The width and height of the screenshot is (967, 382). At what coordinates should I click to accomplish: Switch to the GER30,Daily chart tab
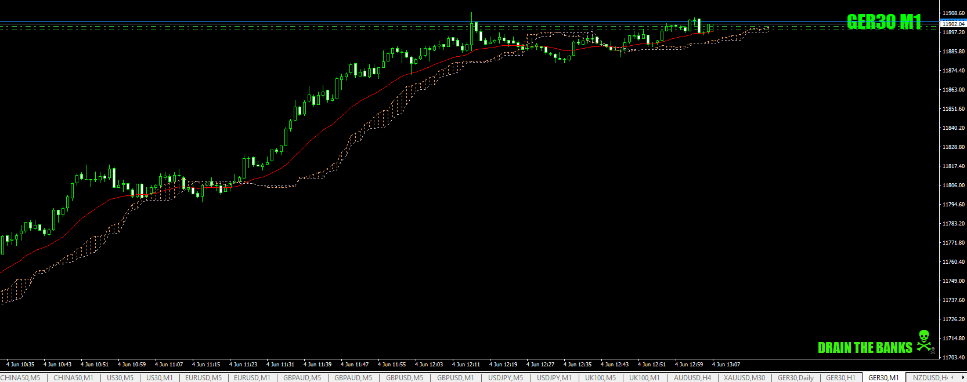[x=796, y=377]
